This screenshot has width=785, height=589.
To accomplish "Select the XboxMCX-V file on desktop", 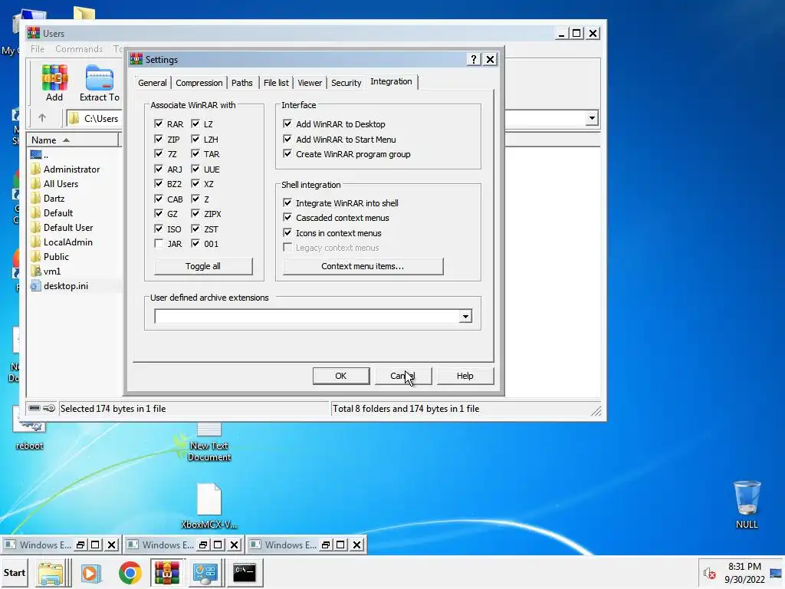I will (209, 506).
